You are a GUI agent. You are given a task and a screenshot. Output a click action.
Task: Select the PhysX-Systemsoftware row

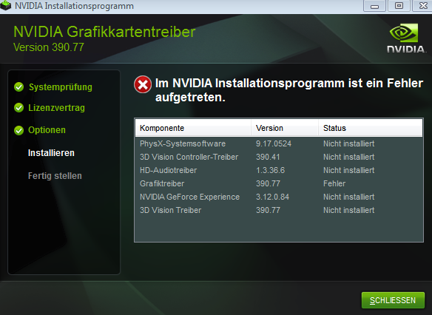[279, 143]
